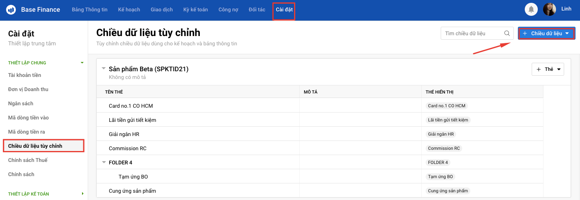
Task: Click the plus icon on Chiều dữ liệu button
Action: coord(525,33)
